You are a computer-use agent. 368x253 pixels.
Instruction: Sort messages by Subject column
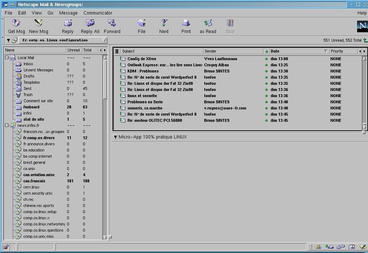[162, 51]
